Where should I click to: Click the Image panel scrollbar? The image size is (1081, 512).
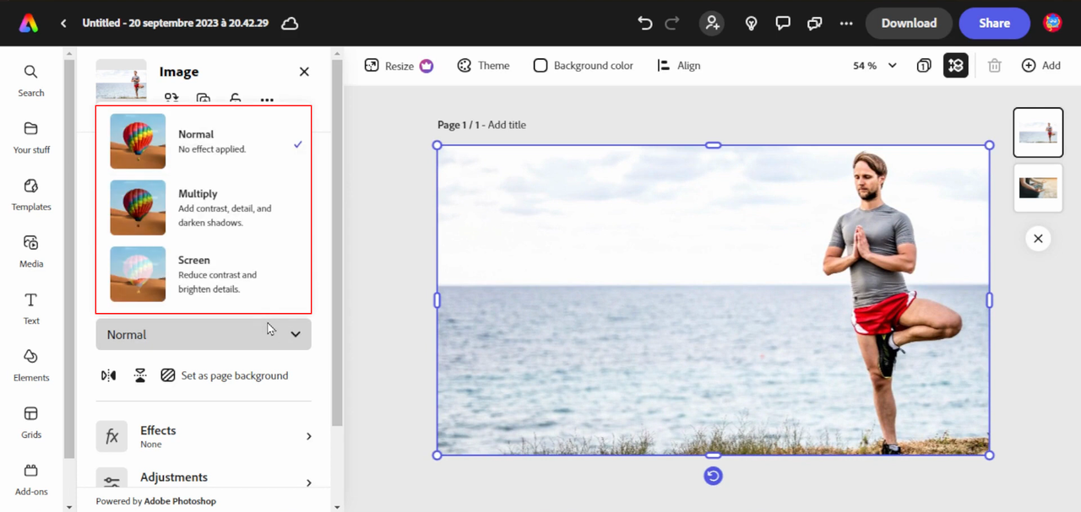337,242
